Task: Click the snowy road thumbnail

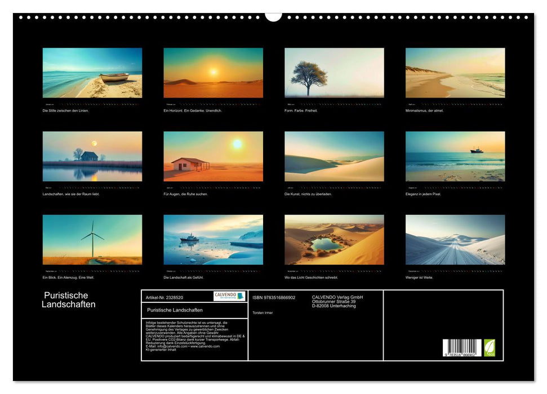Action: (455, 240)
